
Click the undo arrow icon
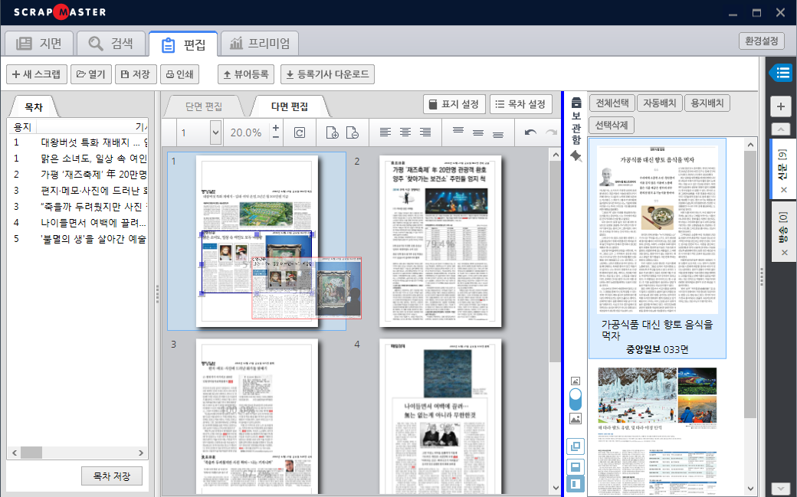530,132
